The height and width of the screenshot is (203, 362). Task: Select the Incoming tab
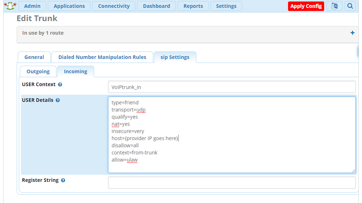(x=75, y=71)
